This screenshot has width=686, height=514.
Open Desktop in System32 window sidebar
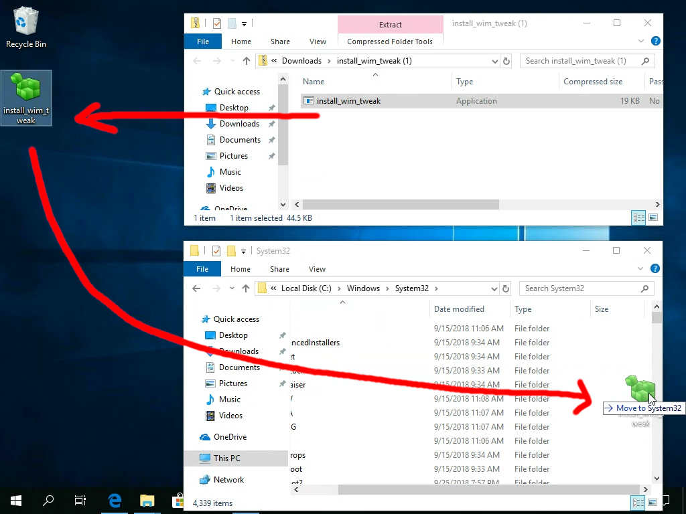pyautogui.click(x=232, y=335)
